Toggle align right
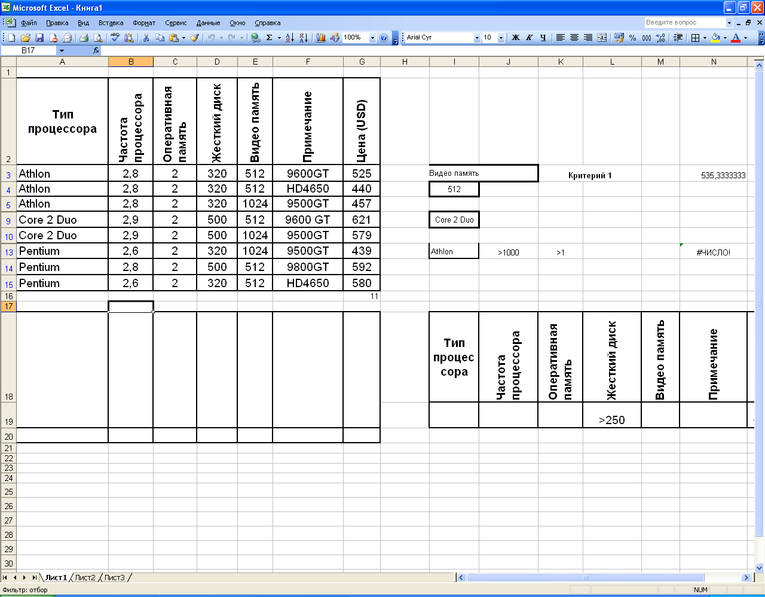The image size is (765, 597). point(588,38)
